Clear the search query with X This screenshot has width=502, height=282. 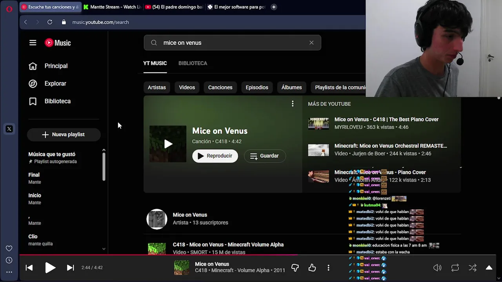pyautogui.click(x=311, y=43)
